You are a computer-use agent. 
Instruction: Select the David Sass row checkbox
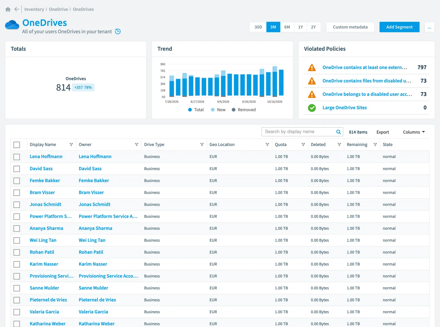17,169
